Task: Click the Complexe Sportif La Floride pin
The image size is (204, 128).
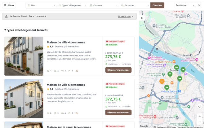Action: click(x=186, y=124)
